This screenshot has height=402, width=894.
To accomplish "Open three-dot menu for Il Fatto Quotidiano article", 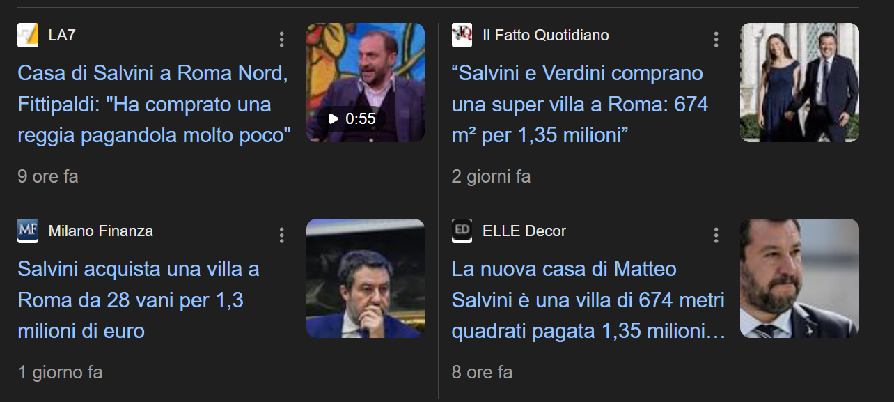I will (x=716, y=39).
